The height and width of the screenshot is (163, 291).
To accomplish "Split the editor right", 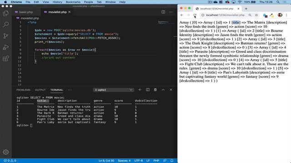I will (163, 12).
